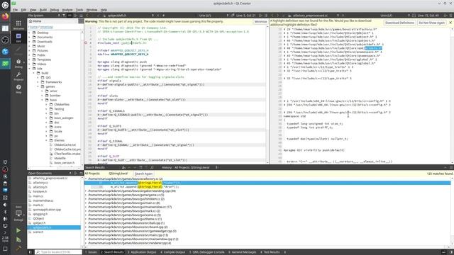Click the Build project hammer icon
This screenshot has height=255, width=454.
point(18,248)
